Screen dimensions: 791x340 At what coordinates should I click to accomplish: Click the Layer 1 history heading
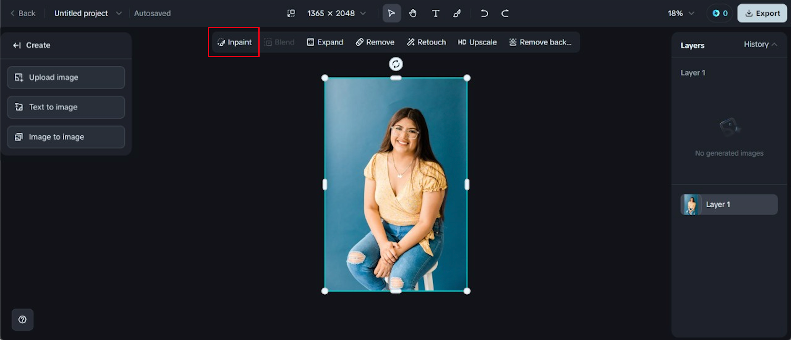pos(693,73)
